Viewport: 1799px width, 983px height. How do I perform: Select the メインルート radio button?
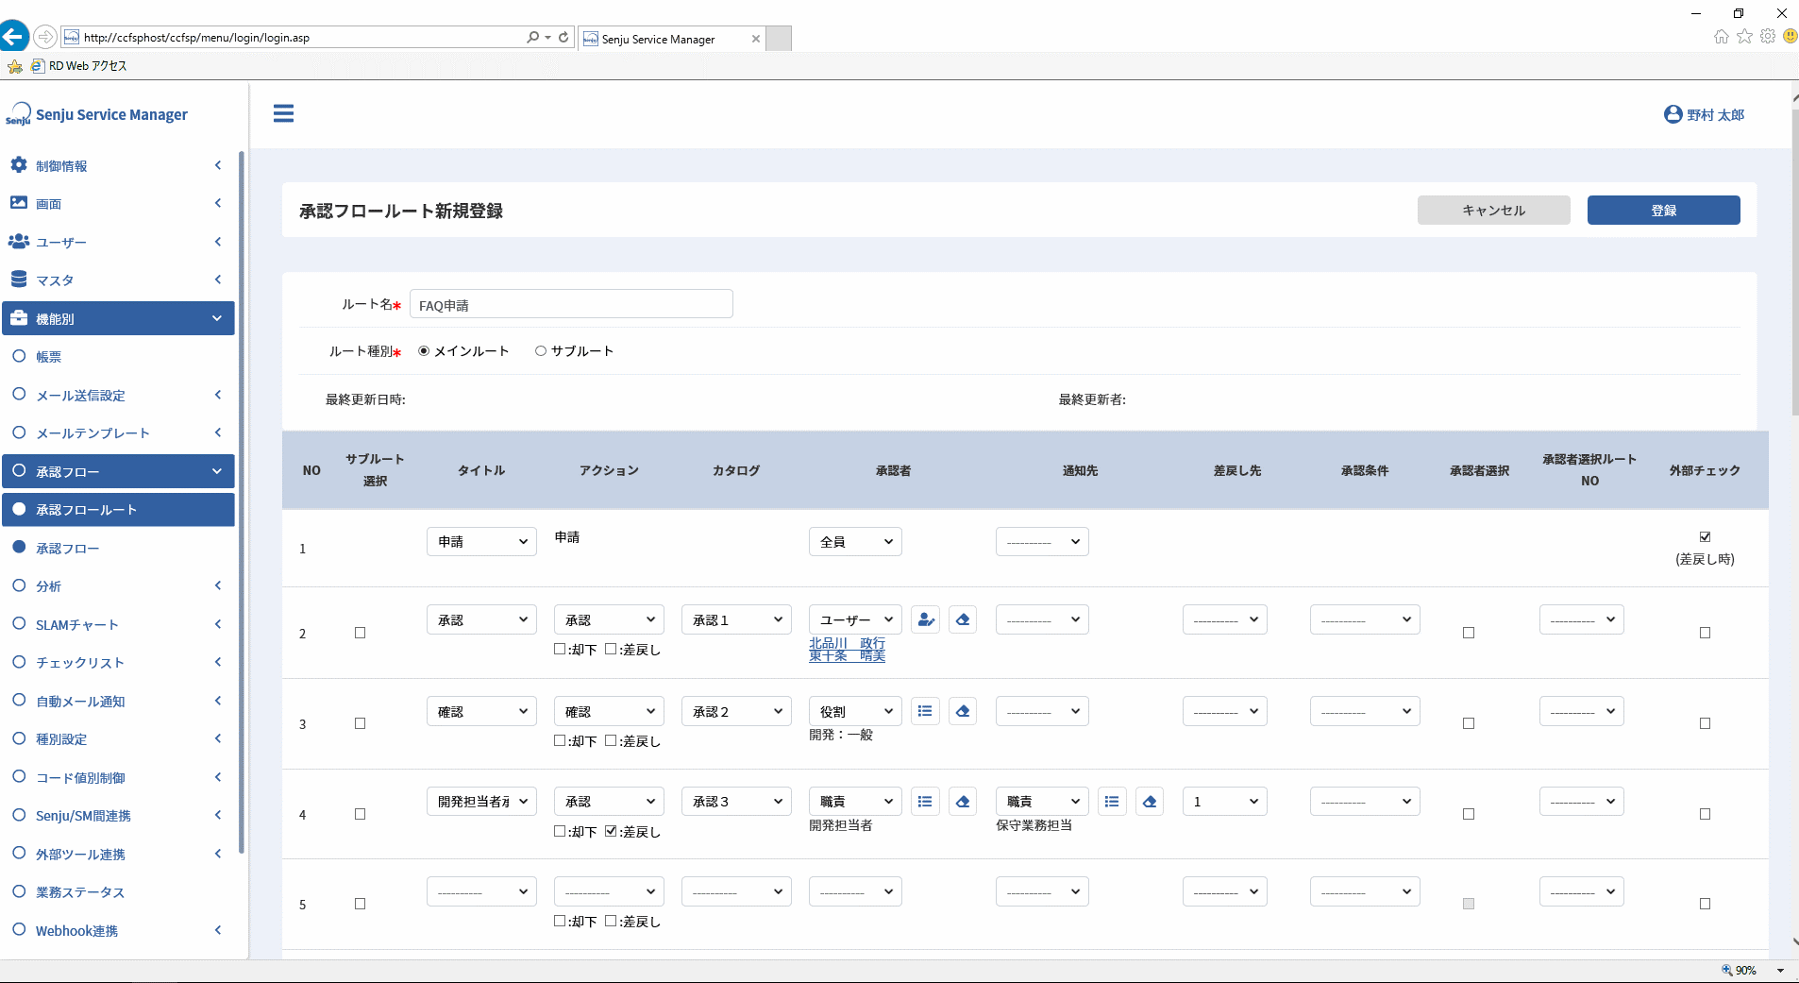point(424,351)
